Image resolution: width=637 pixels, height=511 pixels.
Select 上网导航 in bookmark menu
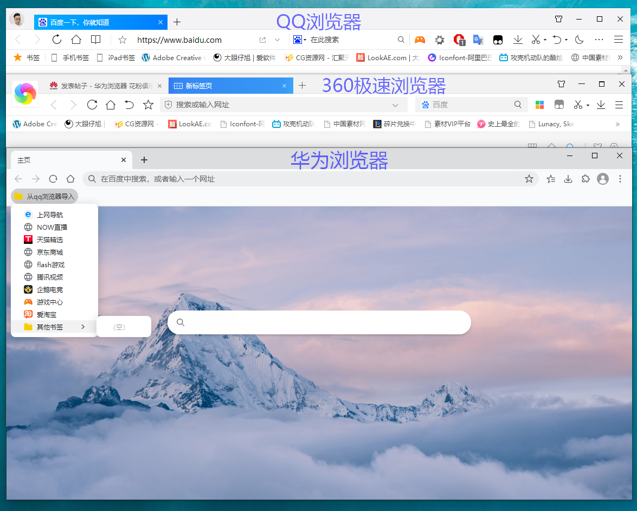coord(54,215)
